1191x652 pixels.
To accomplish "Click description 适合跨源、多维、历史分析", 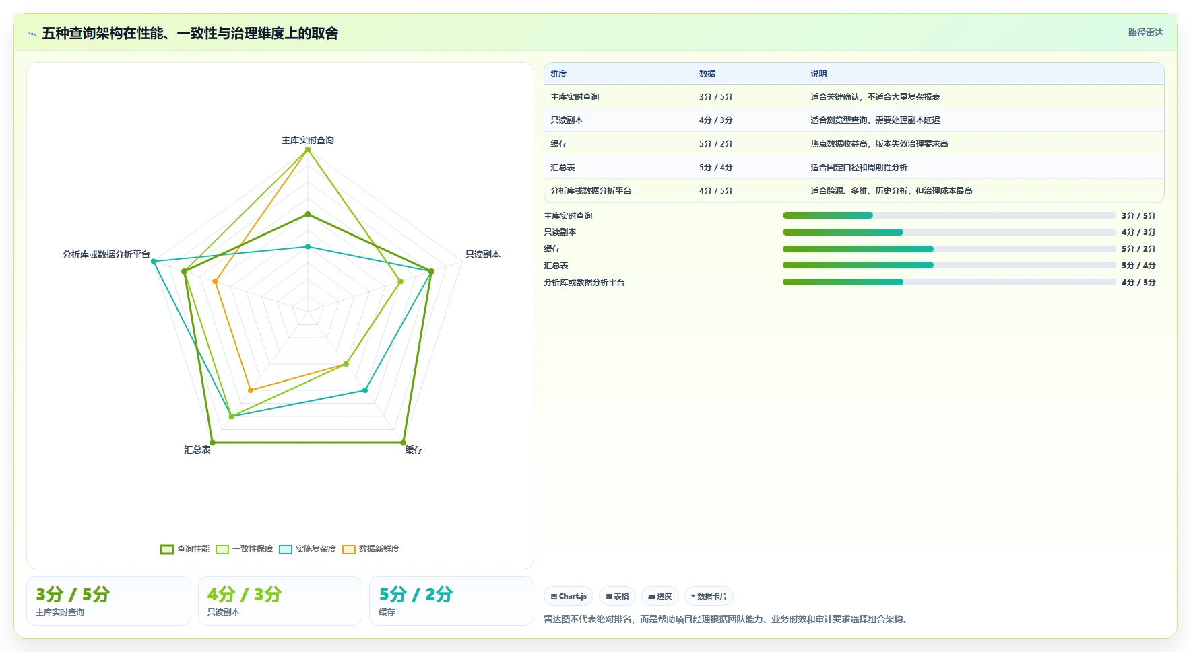I will coord(891,191).
